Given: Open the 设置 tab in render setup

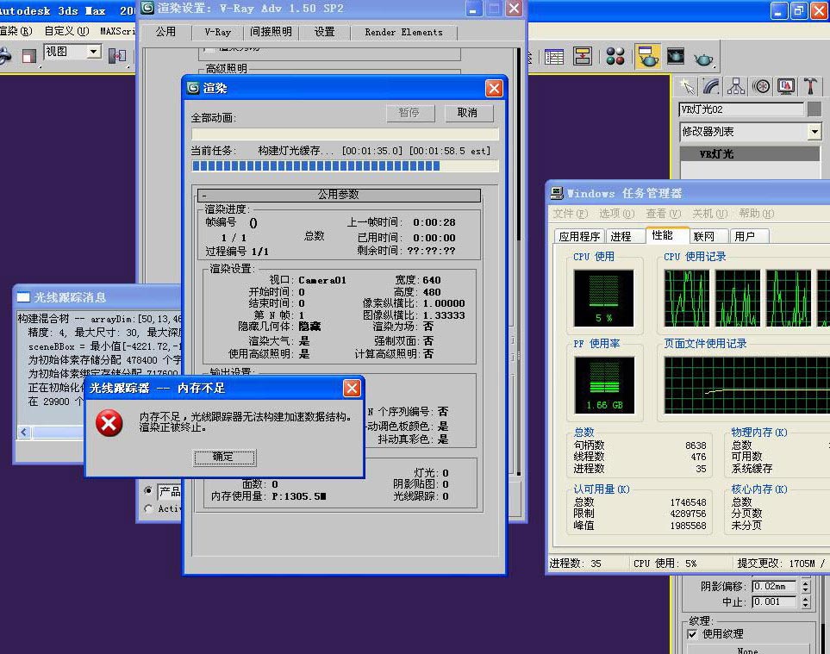Looking at the screenshot, I should tap(324, 32).
